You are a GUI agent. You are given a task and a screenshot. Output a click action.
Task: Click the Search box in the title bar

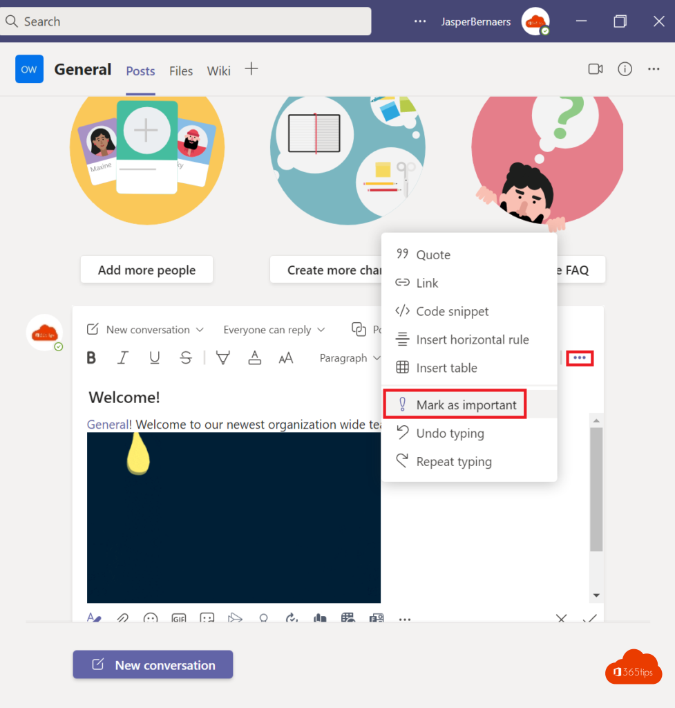tap(185, 21)
